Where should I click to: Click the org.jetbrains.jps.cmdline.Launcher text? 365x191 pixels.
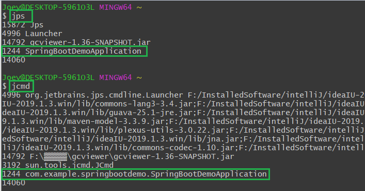104,95
